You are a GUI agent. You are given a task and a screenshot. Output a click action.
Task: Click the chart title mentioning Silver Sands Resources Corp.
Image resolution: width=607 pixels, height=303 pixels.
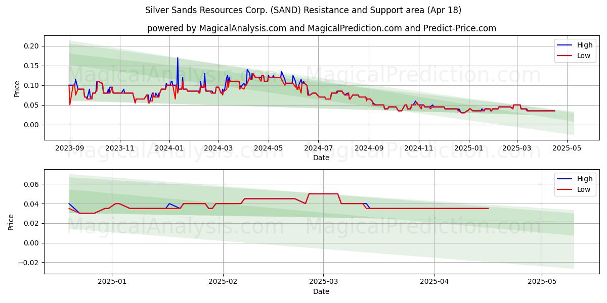[303, 10]
